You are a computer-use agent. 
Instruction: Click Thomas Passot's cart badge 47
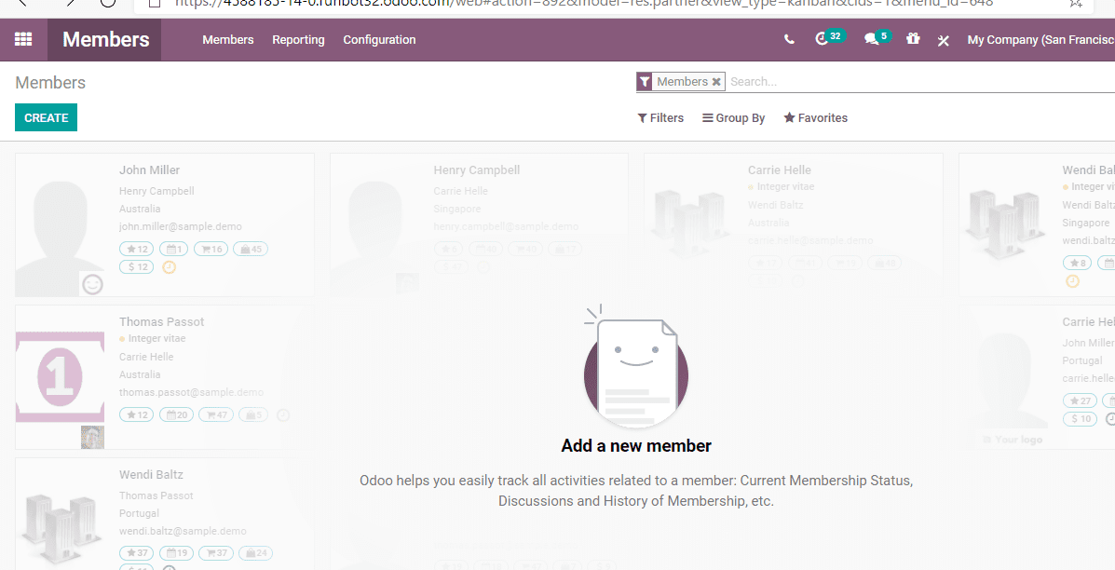(x=216, y=415)
